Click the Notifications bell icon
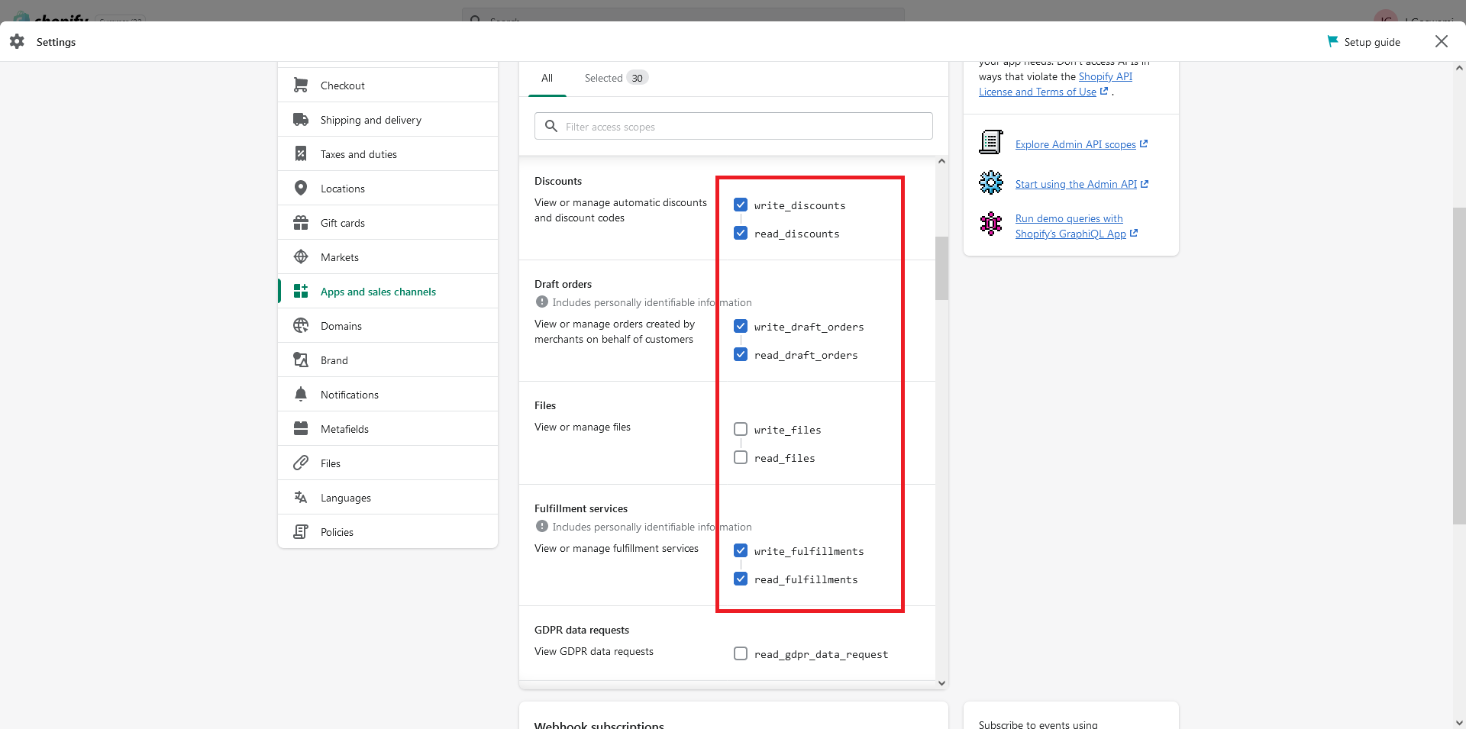The image size is (1466, 729). pos(301,395)
